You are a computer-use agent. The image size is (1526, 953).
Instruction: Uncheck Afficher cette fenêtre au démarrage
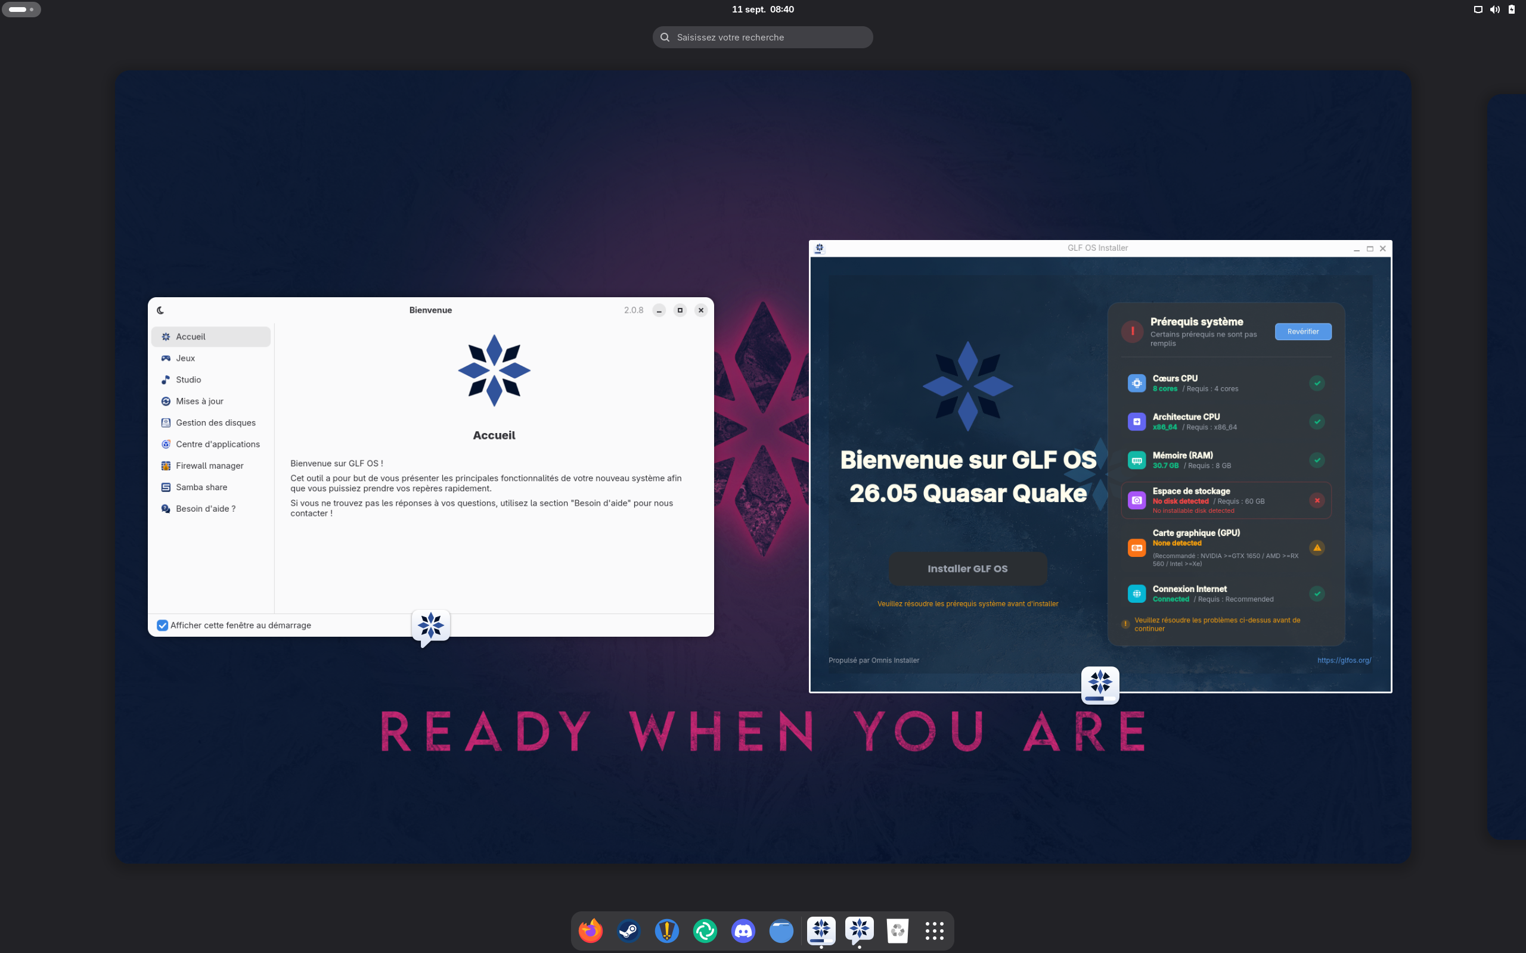click(x=162, y=625)
